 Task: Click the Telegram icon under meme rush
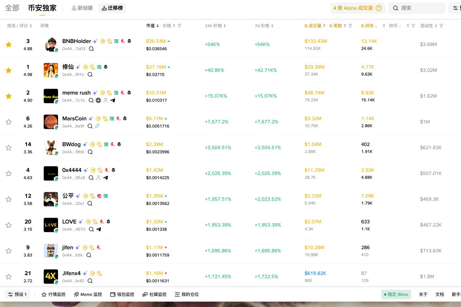113,100
